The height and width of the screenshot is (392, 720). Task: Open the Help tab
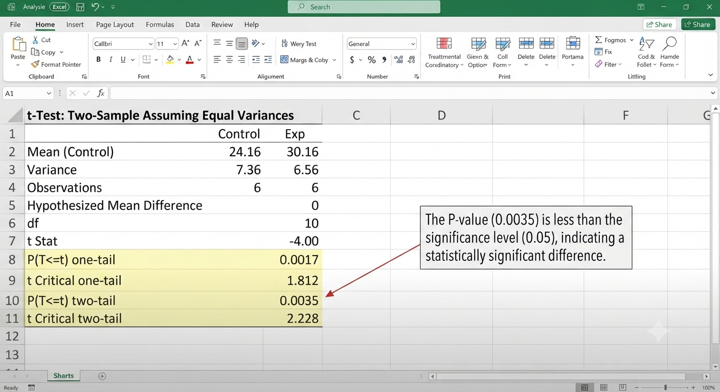(x=251, y=24)
